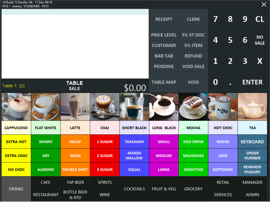Tap the Cappuccino coffee image
Viewport: 270px width, 202px height.
click(16, 107)
